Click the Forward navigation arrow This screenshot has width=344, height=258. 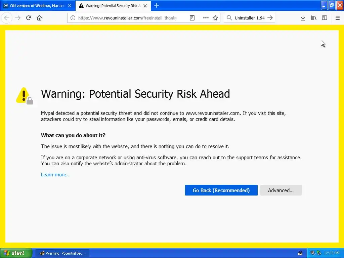[18, 18]
